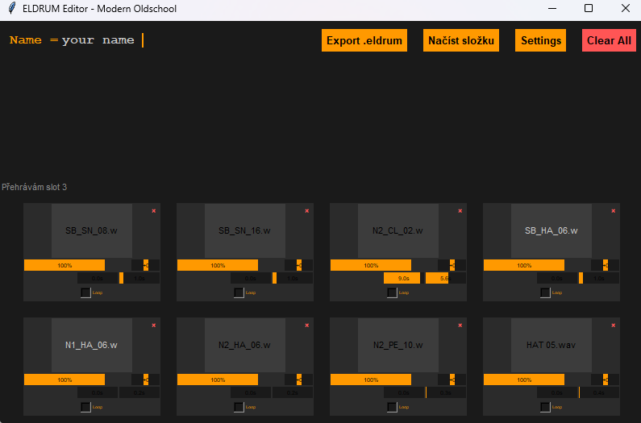Viewport: 641px width, 423px height.
Task: Click the +0 pitch slider of SB_SN_08.w
Action: [145, 265]
